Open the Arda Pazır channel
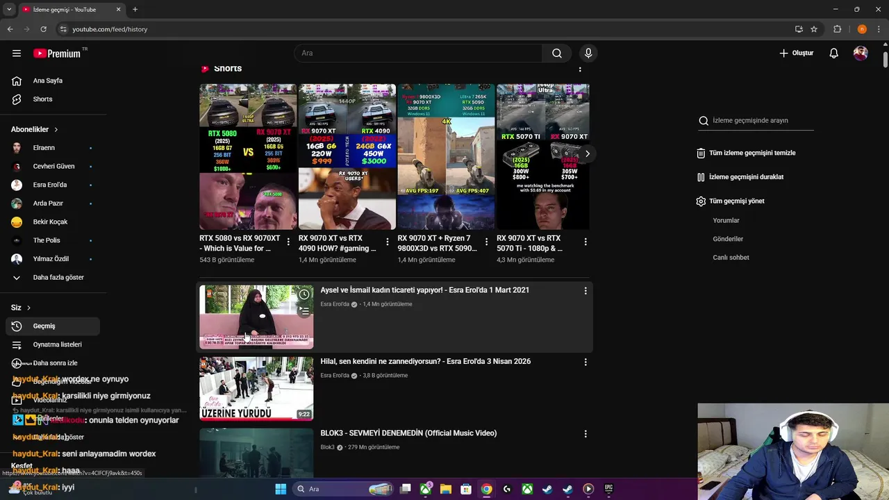Viewport: 889px width, 500px height. [54, 203]
